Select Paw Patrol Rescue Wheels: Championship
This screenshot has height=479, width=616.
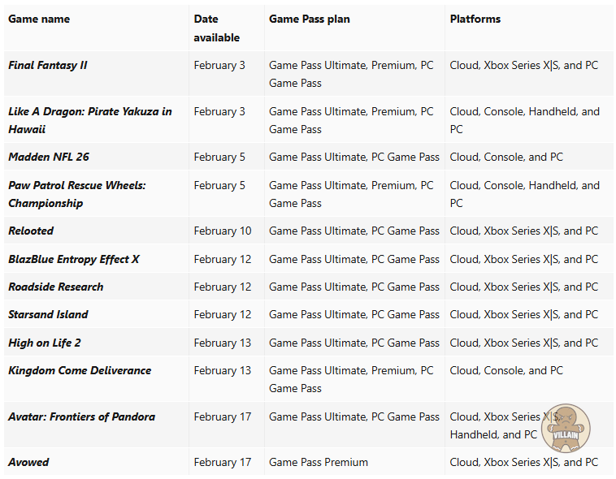point(76,194)
